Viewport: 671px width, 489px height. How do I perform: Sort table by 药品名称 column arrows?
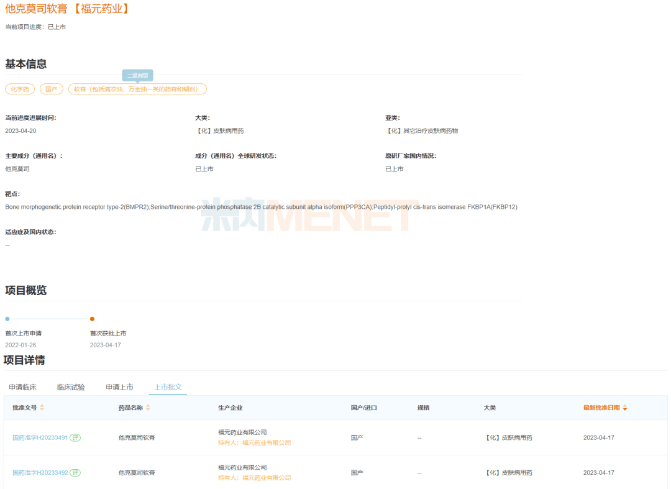[148, 408]
